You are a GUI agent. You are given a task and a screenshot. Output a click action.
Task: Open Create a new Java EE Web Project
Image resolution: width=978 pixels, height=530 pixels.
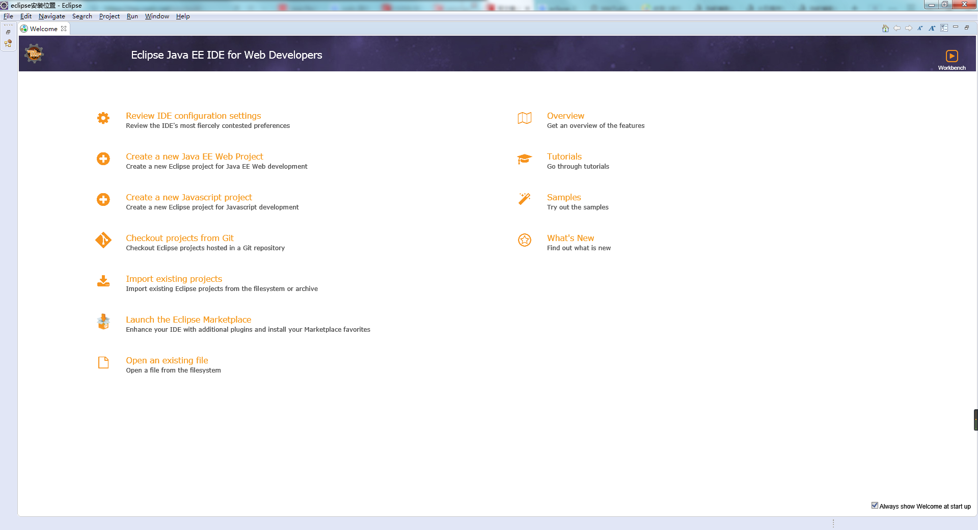195,156
